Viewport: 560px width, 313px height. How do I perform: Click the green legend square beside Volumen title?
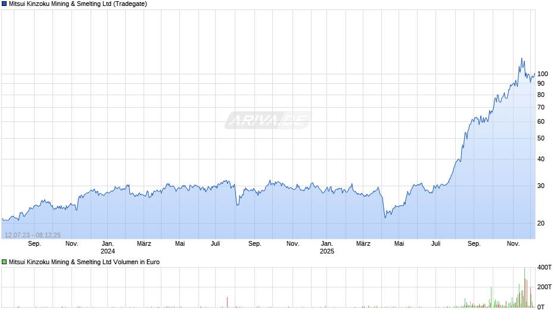coord(4,262)
